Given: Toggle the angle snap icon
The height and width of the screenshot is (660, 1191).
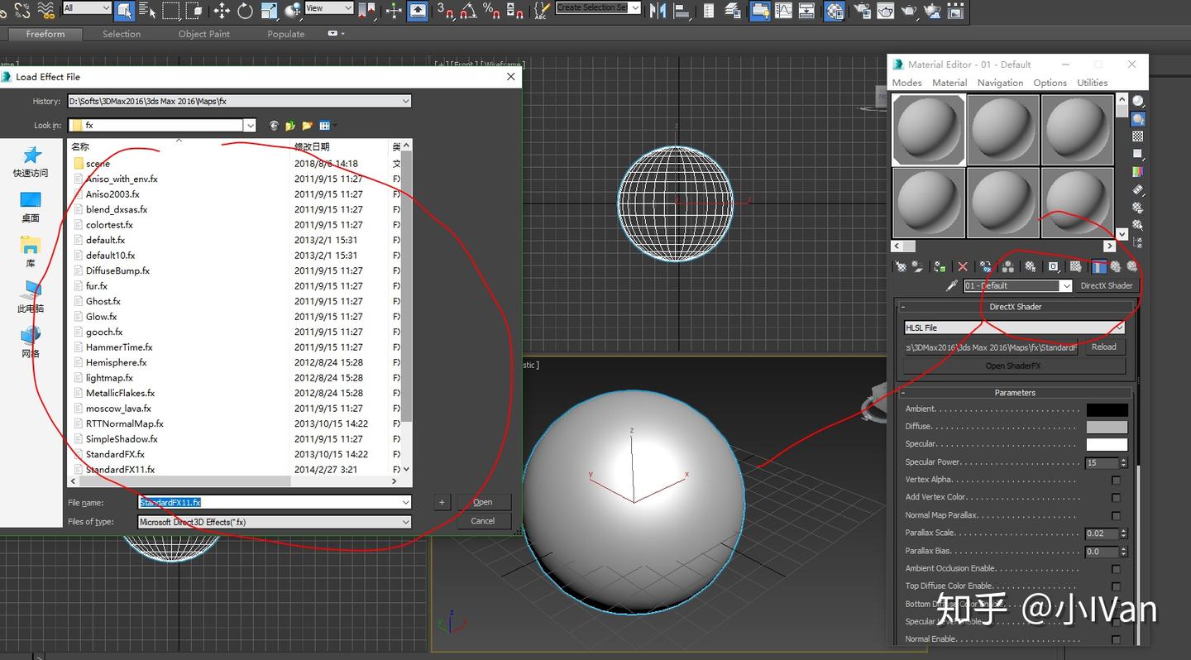Looking at the screenshot, I should [x=468, y=11].
